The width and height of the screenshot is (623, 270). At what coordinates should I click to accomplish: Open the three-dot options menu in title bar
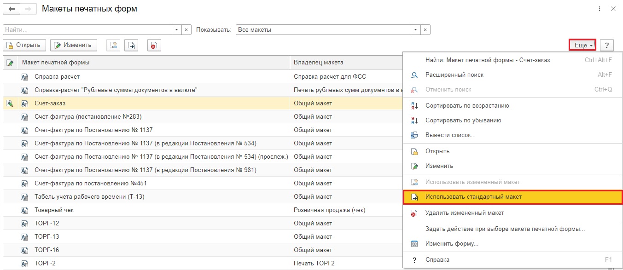pos(599,9)
